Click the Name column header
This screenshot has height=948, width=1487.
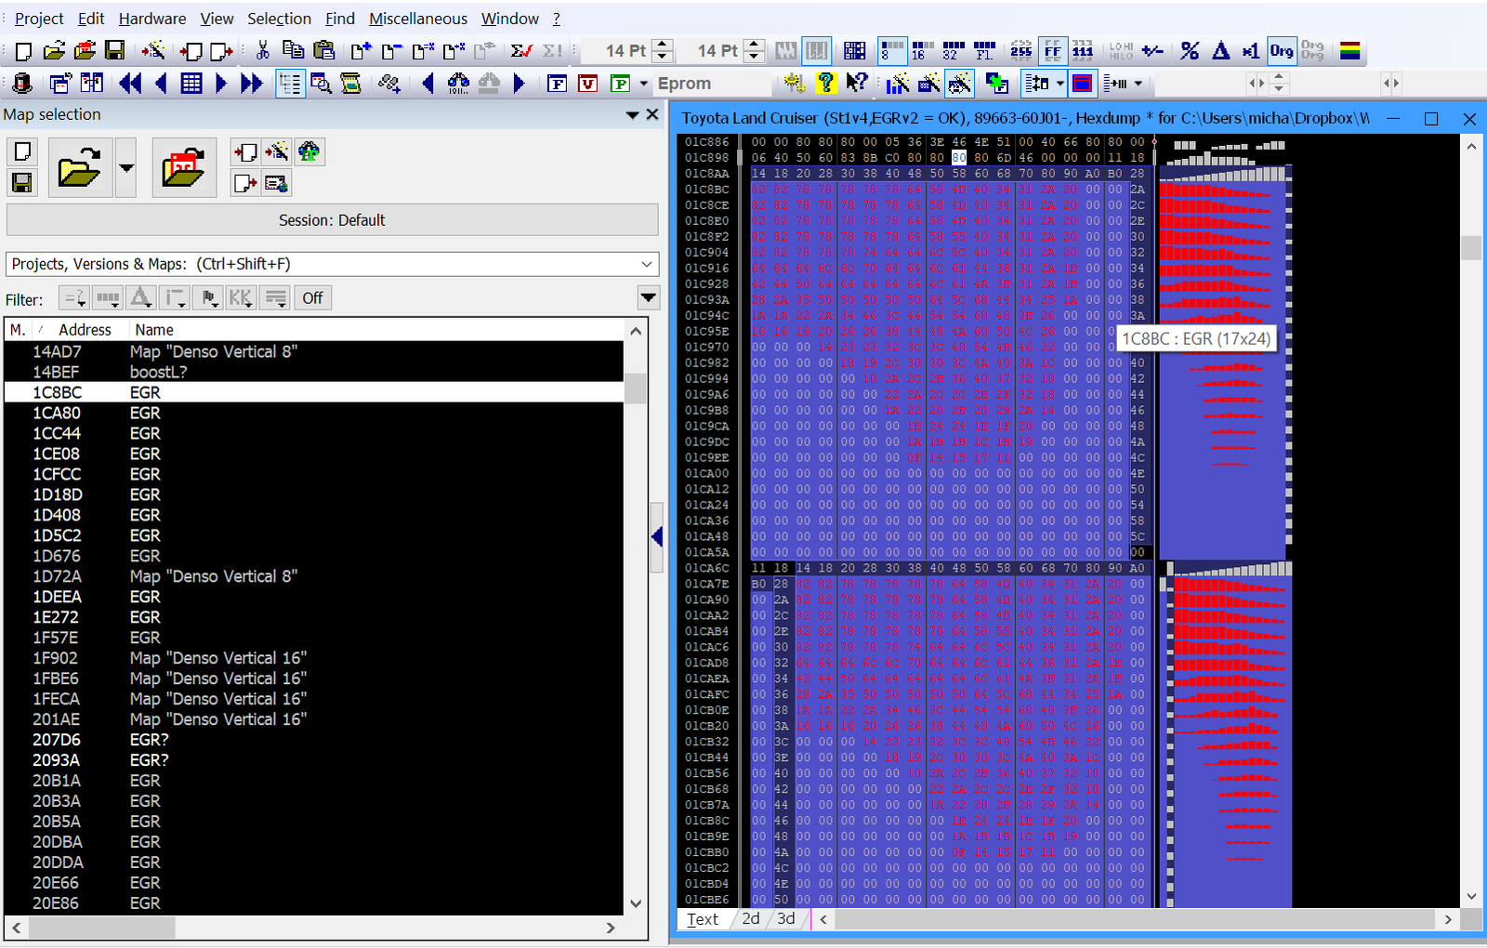coord(375,330)
